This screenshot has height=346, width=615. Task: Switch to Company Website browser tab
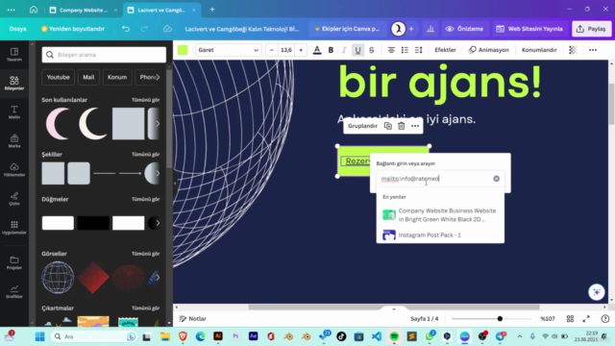84,10
